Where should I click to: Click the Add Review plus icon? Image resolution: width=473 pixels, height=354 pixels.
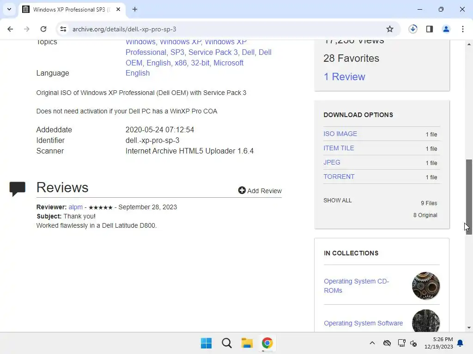242,190
